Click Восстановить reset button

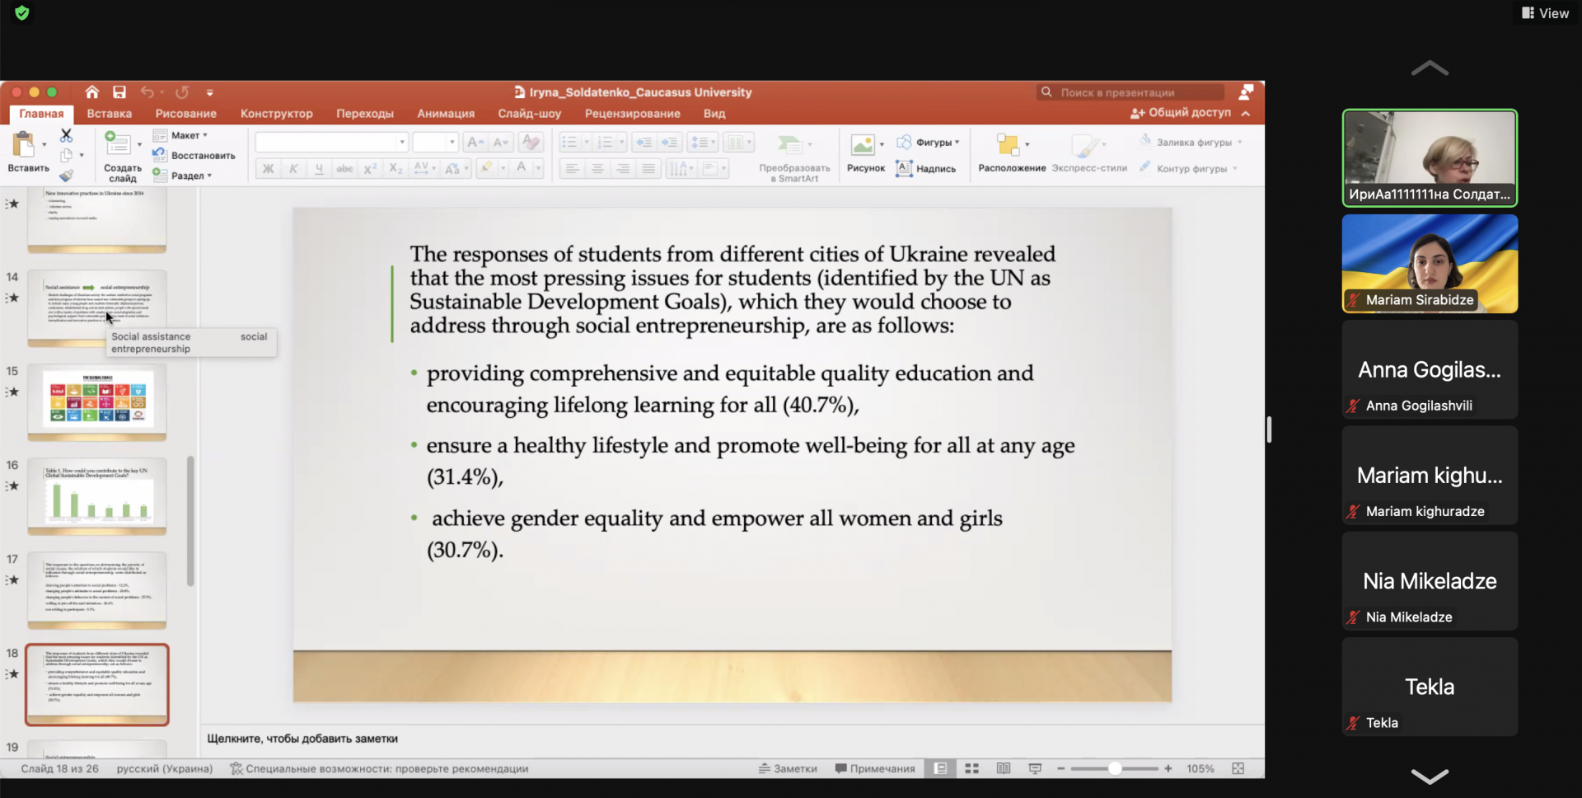pyautogui.click(x=194, y=155)
